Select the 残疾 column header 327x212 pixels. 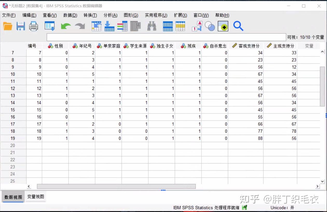(188, 46)
